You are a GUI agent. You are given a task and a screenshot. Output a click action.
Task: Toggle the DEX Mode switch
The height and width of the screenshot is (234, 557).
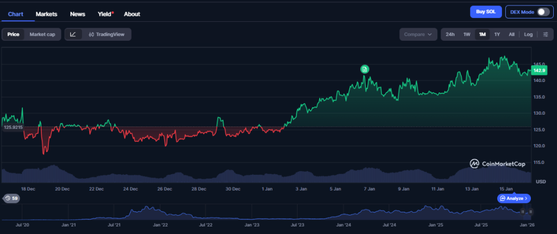pyautogui.click(x=543, y=12)
